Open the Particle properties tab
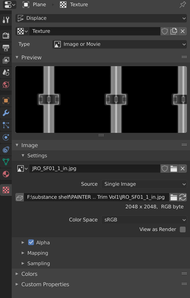Viewport: 190px width, 298px height. 6,125
